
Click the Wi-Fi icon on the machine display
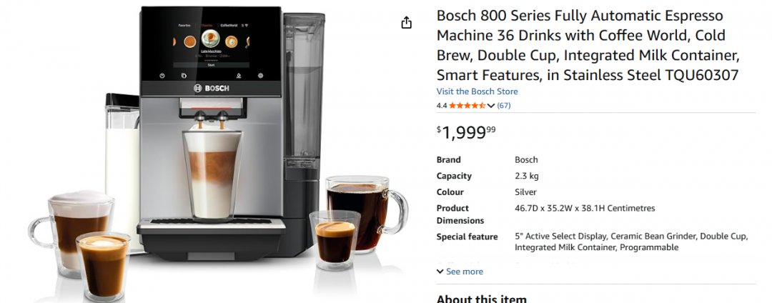(x=246, y=25)
